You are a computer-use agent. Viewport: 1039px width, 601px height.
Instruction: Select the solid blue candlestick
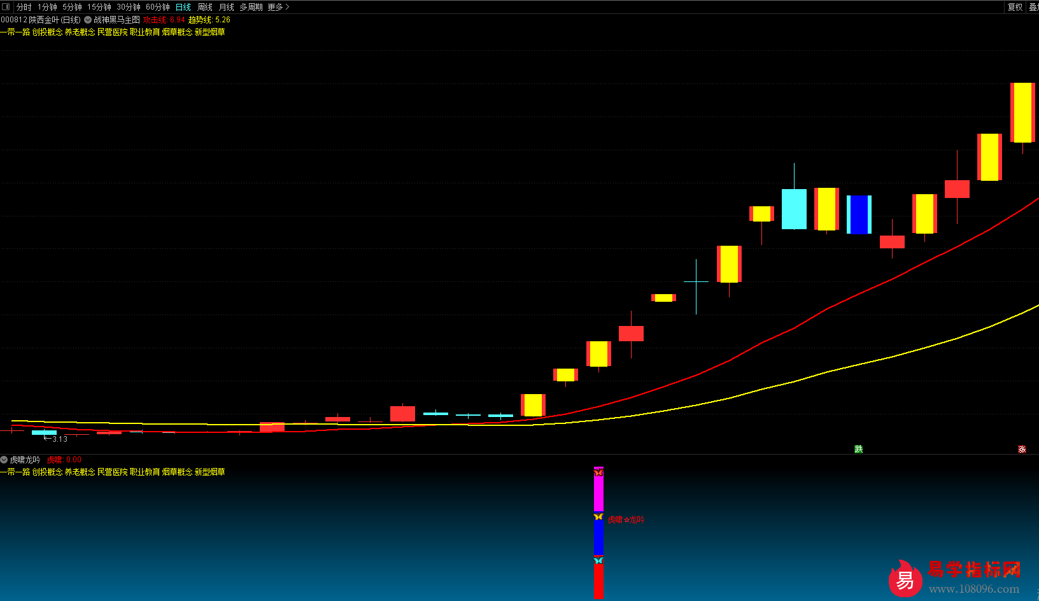[859, 215]
